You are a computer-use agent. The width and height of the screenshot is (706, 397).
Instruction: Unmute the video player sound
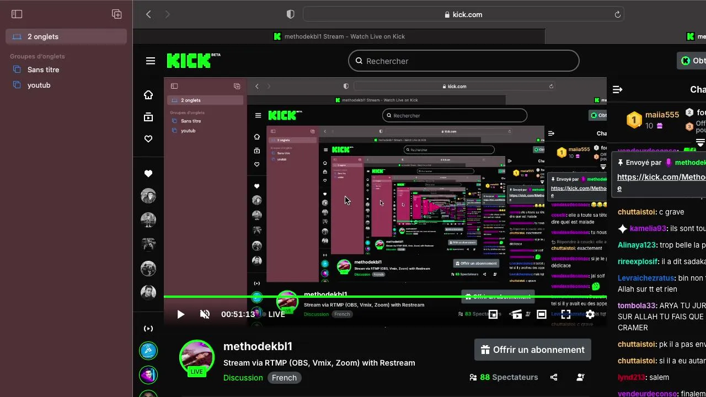tap(205, 314)
